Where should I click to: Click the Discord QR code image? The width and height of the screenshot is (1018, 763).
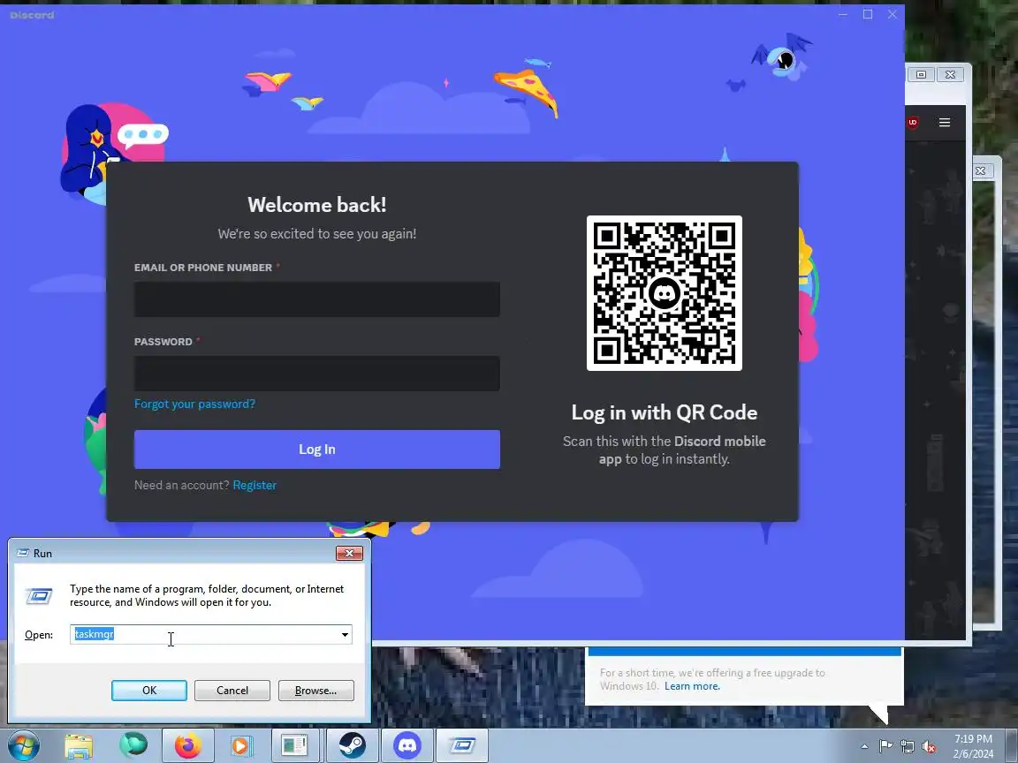tap(665, 293)
